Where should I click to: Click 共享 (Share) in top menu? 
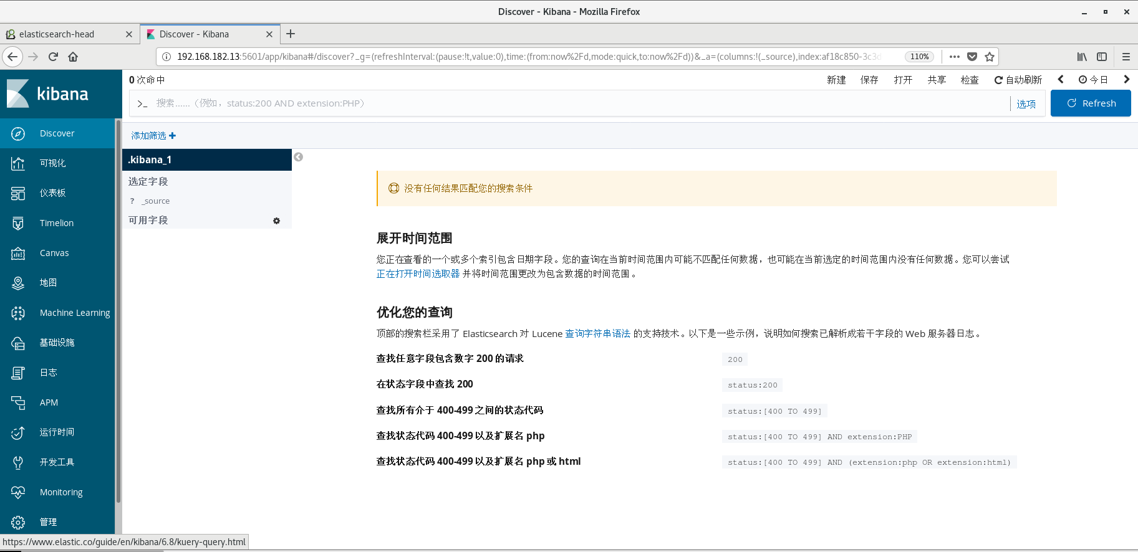(x=937, y=80)
